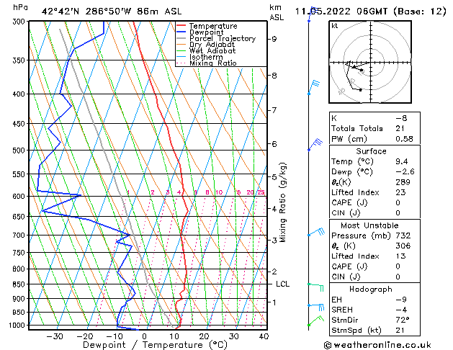The height and width of the screenshot is (350, 453).
Task: Click the km ASL altitude axis heading
Action: coord(277,12)
